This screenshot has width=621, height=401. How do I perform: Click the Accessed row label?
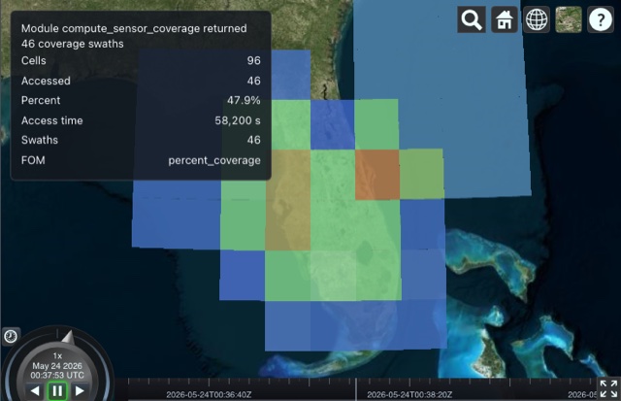(x=46, y=81)
